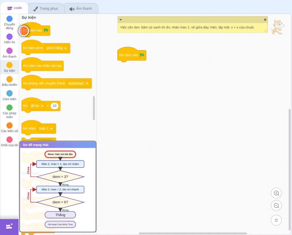Collapse the yellow comment with its arrow
This screenshot has width=292, height=235.
point(121,20)
